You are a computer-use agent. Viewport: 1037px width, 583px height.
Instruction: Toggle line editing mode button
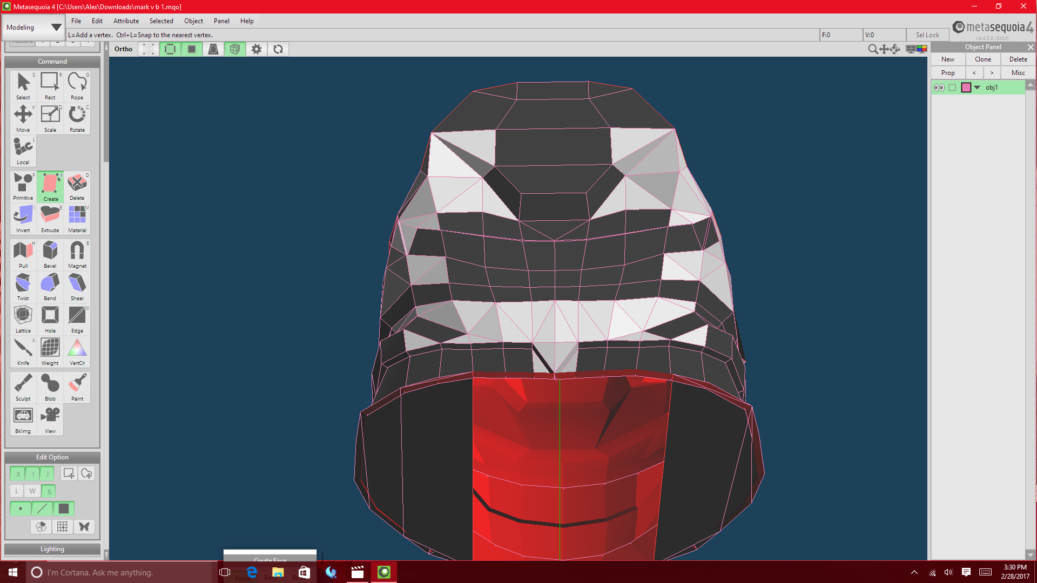[x=42, y=509]
